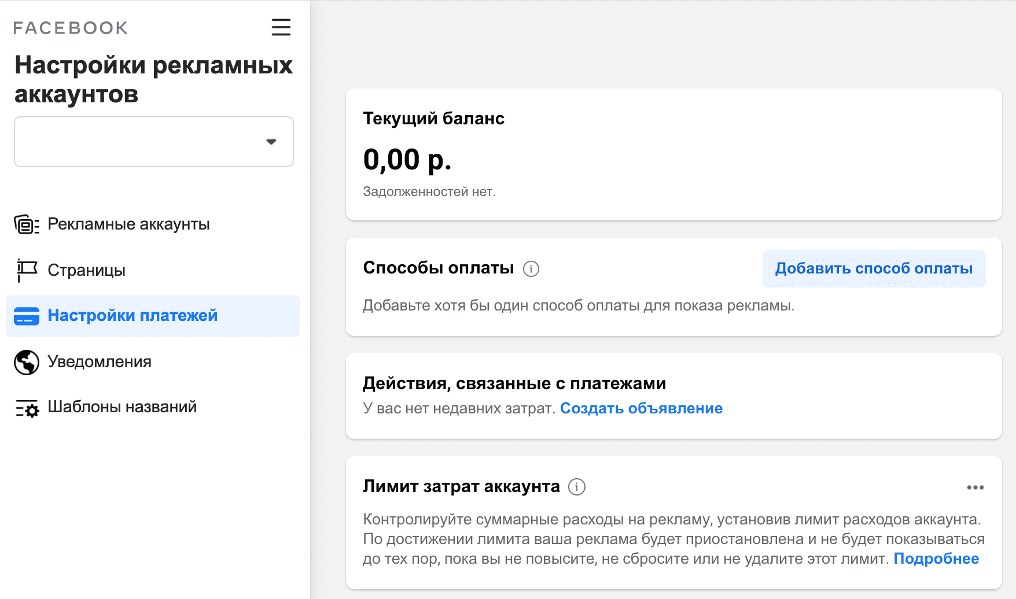Image resolution: width=1016 pixels, height=599 pixels.
Task: Open Рекламные аккаунты section
Action: click(128, 224)
